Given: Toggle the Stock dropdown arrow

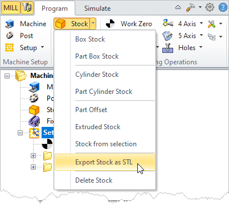Looking at the screenshot, I should (x=93, y=24).
